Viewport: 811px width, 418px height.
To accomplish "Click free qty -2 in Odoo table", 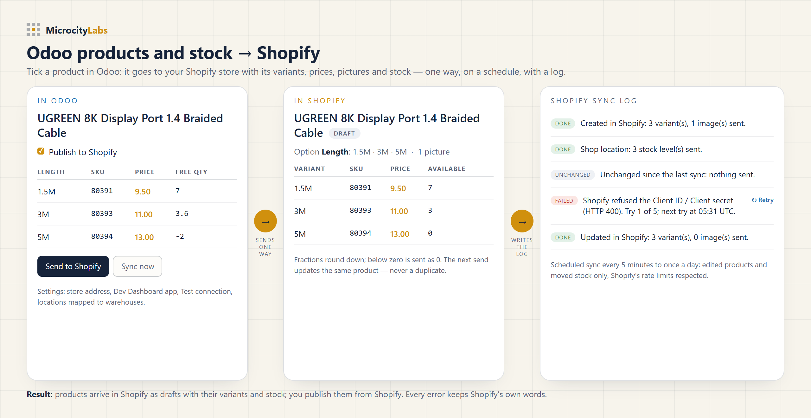I will click(180, 236).
